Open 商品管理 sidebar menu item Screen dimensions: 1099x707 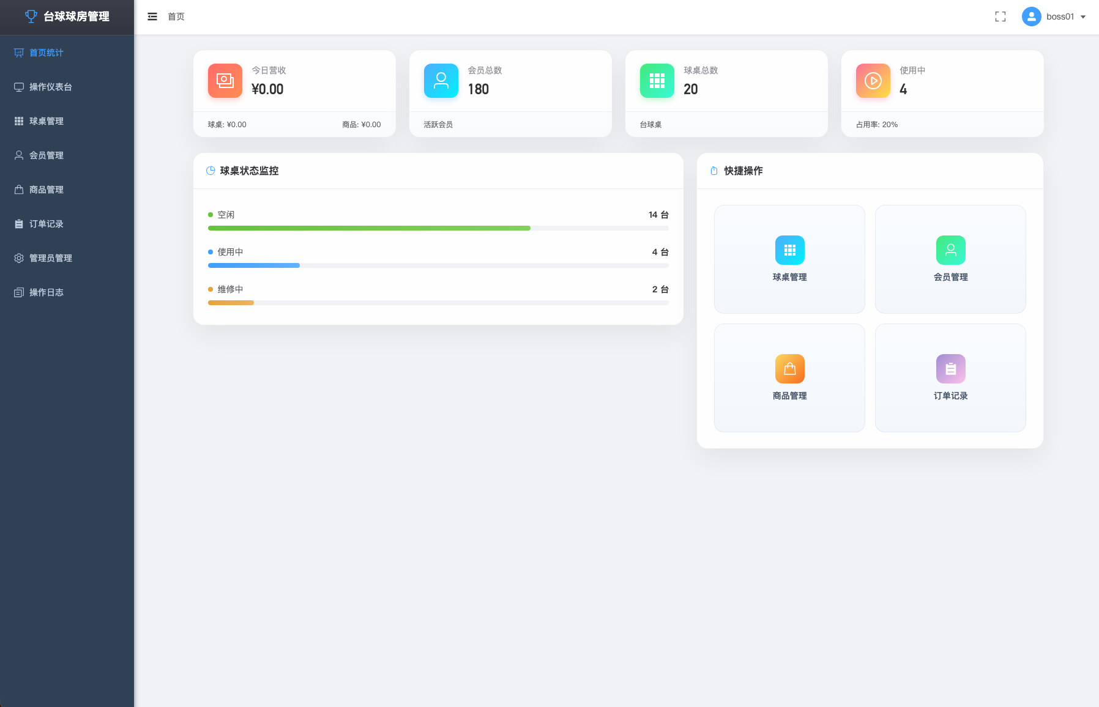67,190
